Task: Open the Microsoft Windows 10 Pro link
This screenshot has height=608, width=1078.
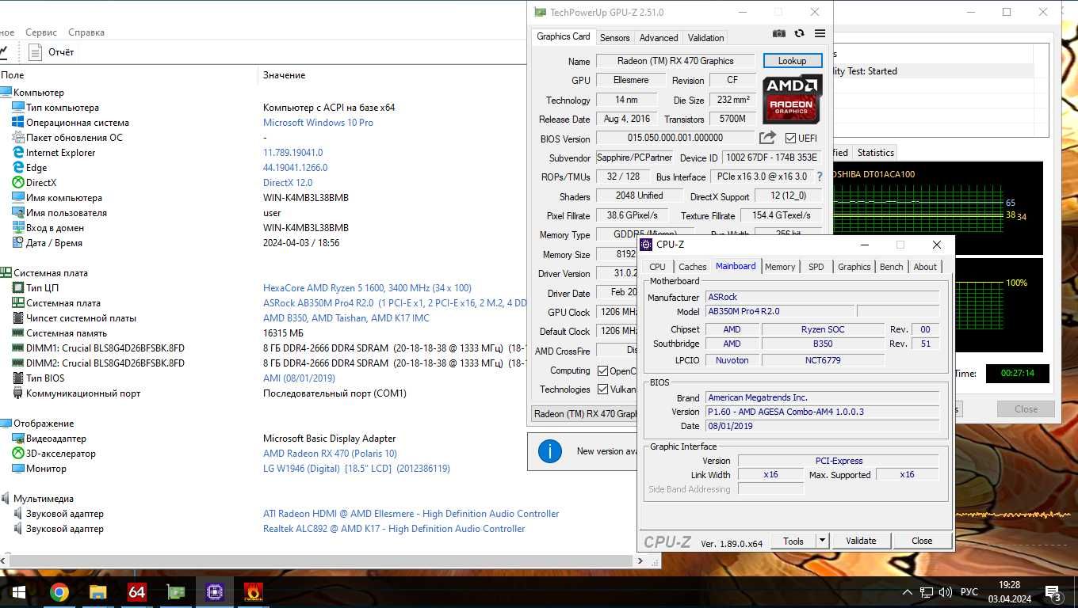Action: [318, 123]
